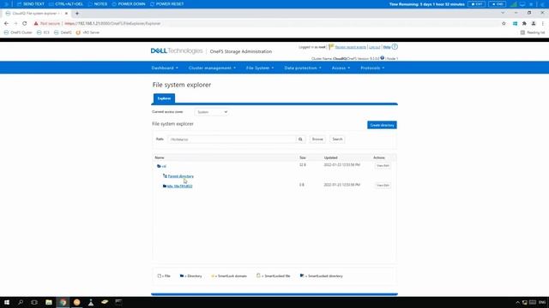This screenshot has width=549, height=308.
Task: Open the browser extensions puzzle icon
Action: [524, 23]
